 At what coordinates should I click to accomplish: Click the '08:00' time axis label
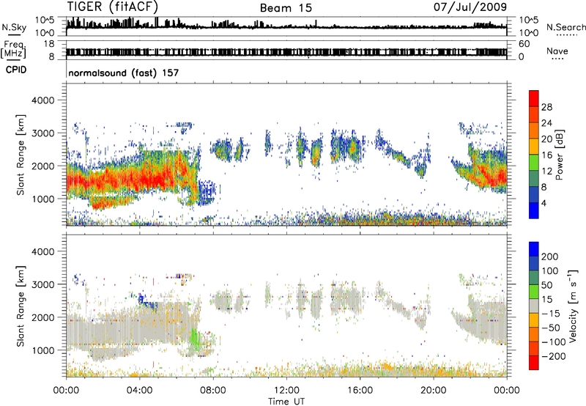click(213, 391)
